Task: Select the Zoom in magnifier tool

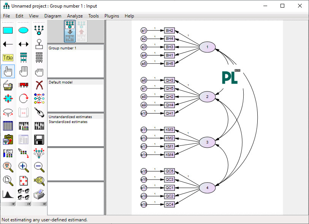Action: coord(23,167)
